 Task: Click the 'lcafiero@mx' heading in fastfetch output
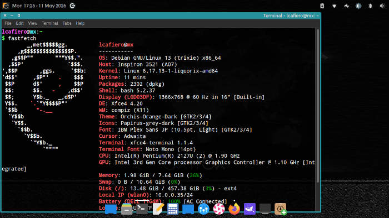click(x=116, y=45)
